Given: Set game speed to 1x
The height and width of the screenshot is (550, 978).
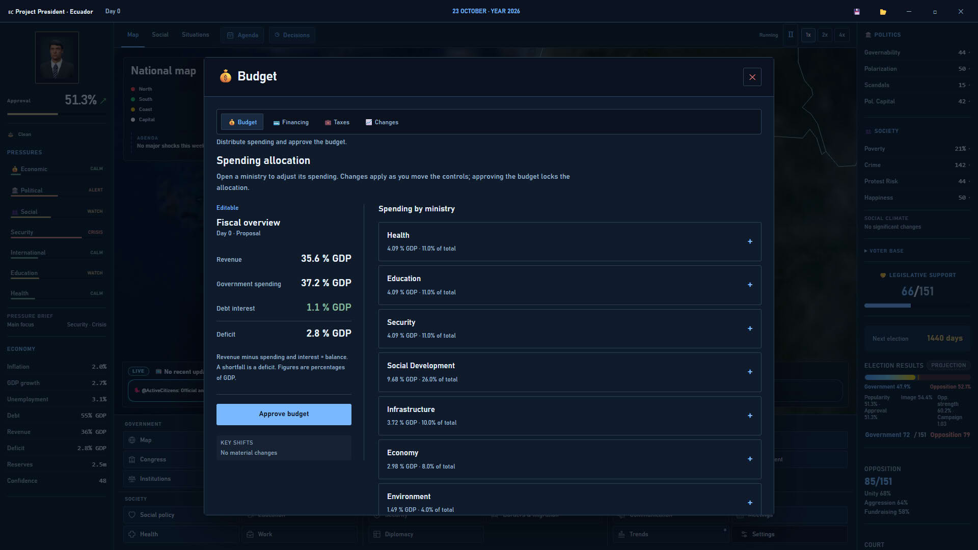Looking at the screenshot, I should (x=808, y=35).
